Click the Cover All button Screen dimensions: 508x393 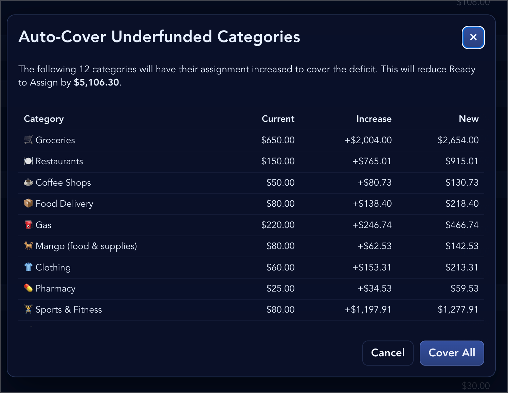[x=452, y=353]
